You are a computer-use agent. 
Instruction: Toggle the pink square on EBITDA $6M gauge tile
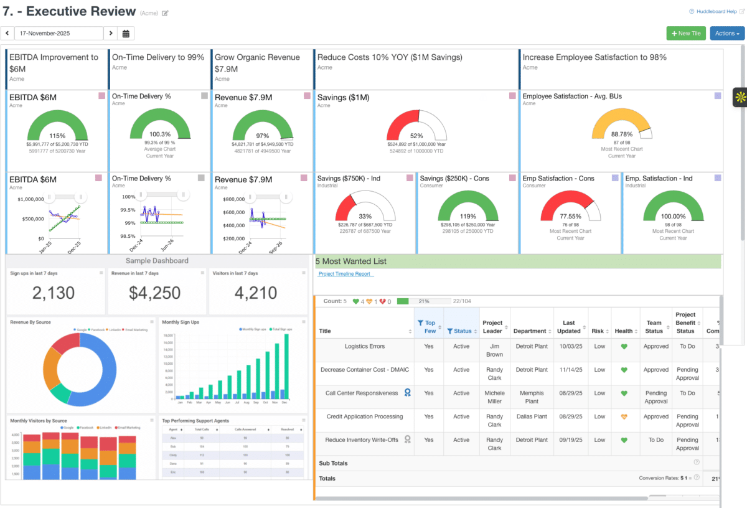101,96
